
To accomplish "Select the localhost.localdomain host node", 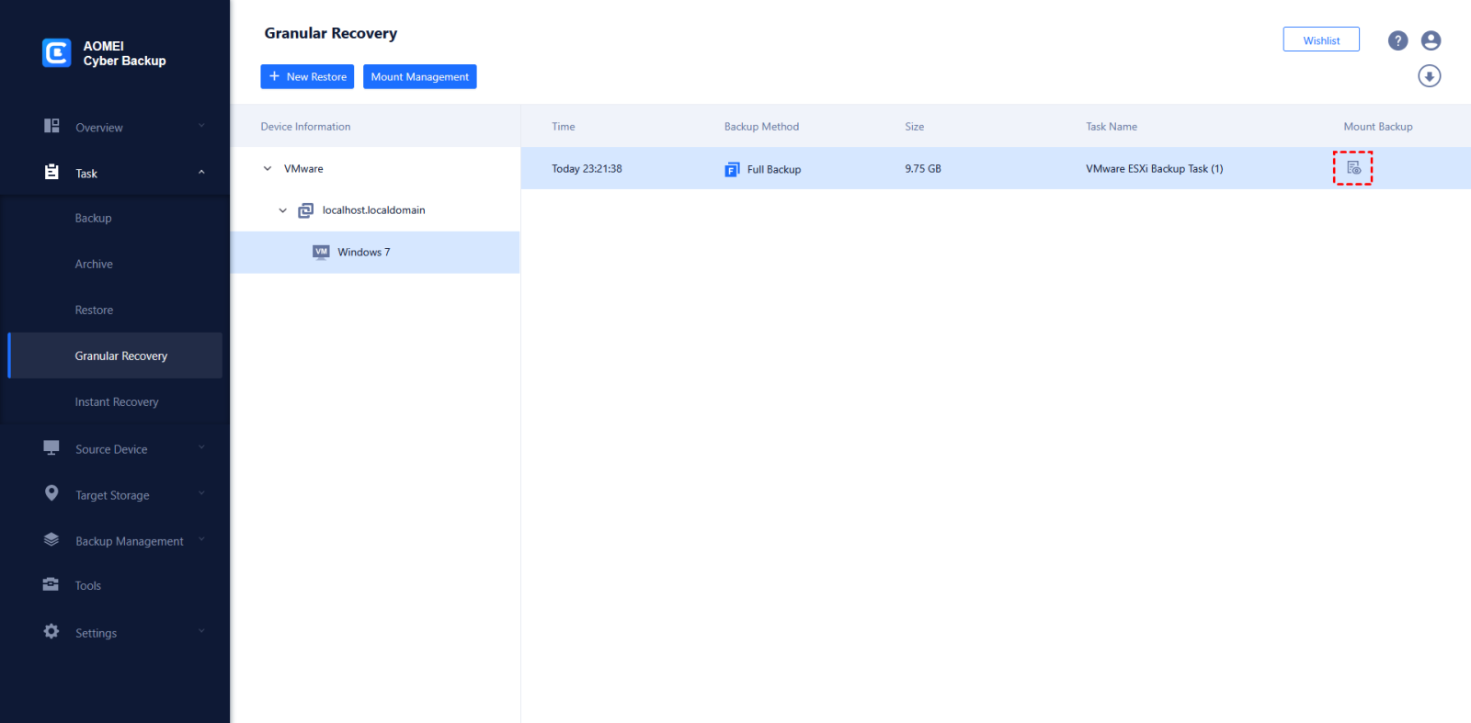I will click(375, 210).
